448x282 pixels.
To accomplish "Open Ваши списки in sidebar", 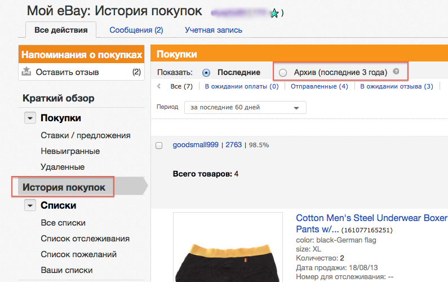I will point(66,270).
